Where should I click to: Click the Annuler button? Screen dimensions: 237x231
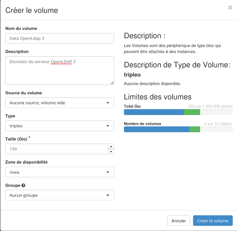(x=179, y=221)
